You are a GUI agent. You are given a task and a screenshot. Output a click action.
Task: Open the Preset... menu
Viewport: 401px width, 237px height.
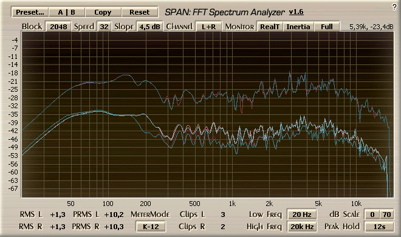pyautogui.click(x=30, y=12)
